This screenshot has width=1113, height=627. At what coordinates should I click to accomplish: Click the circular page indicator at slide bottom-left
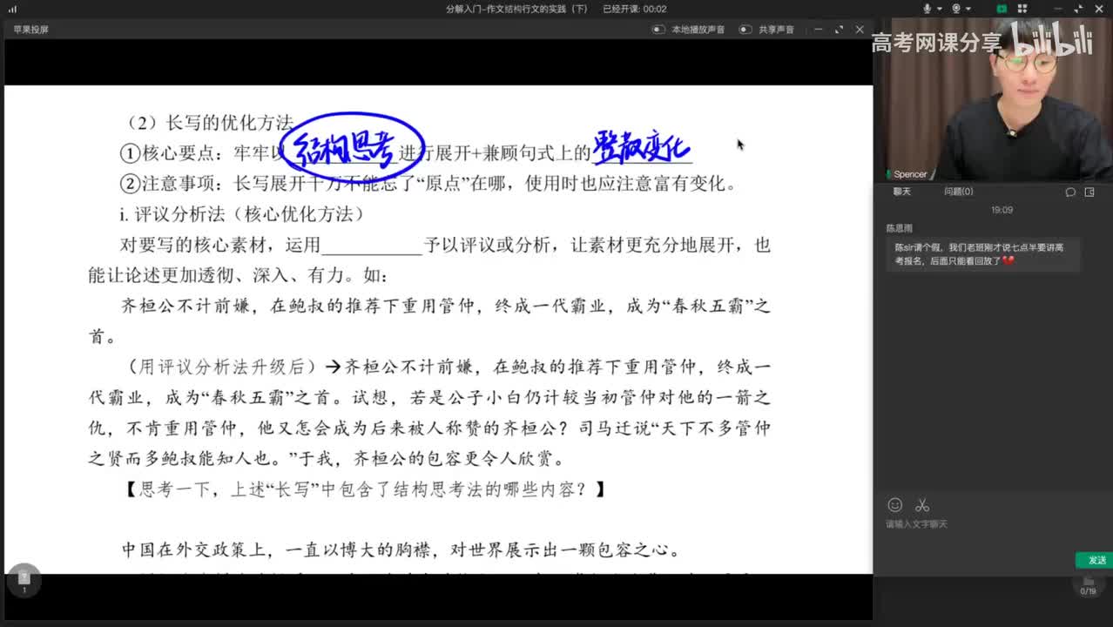[24, 580]
